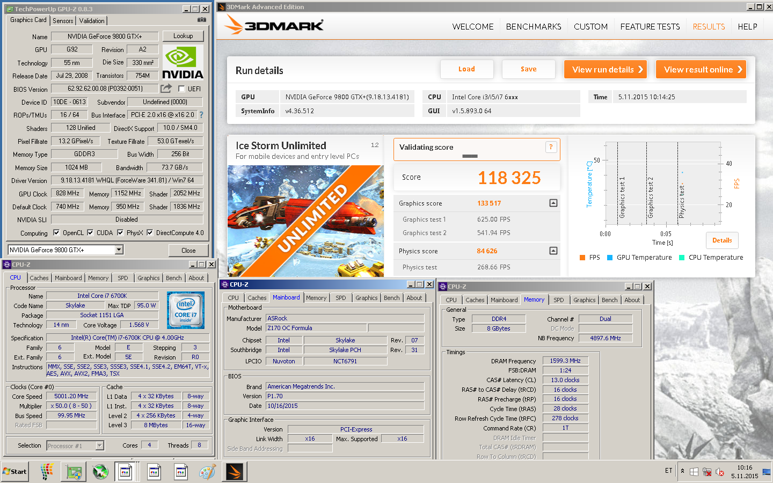Open the BENCHMARKS section in 3DMark

tap(534, 26)
